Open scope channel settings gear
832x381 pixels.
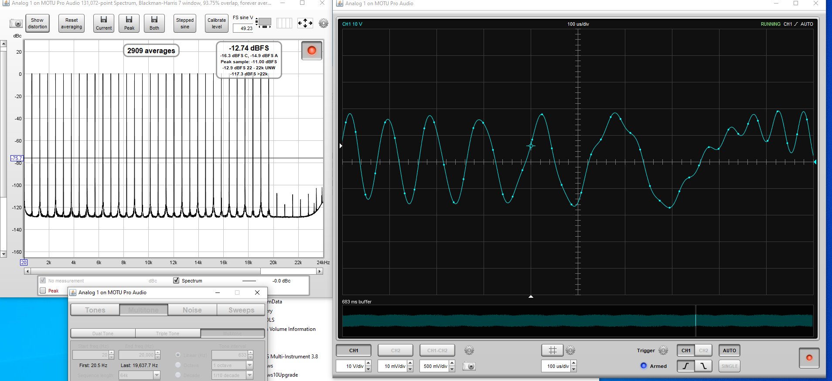point(469,350)
